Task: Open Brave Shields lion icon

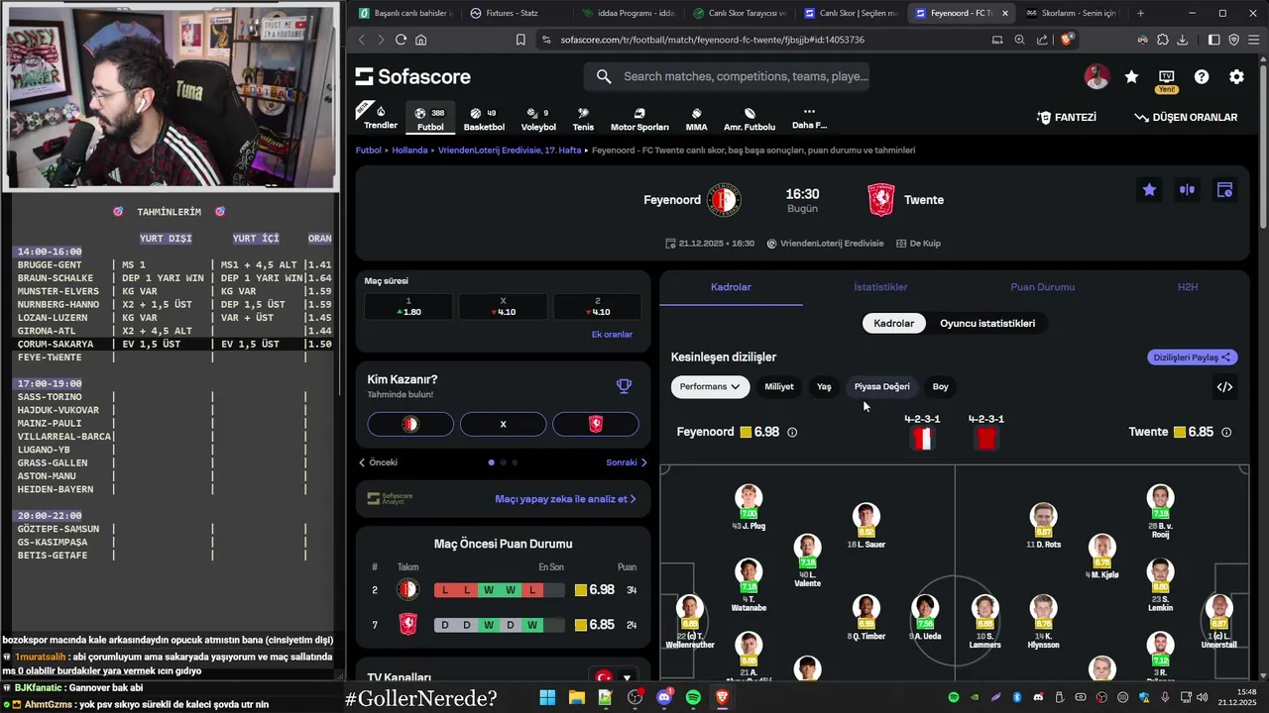Action: tap(1067, 40)
